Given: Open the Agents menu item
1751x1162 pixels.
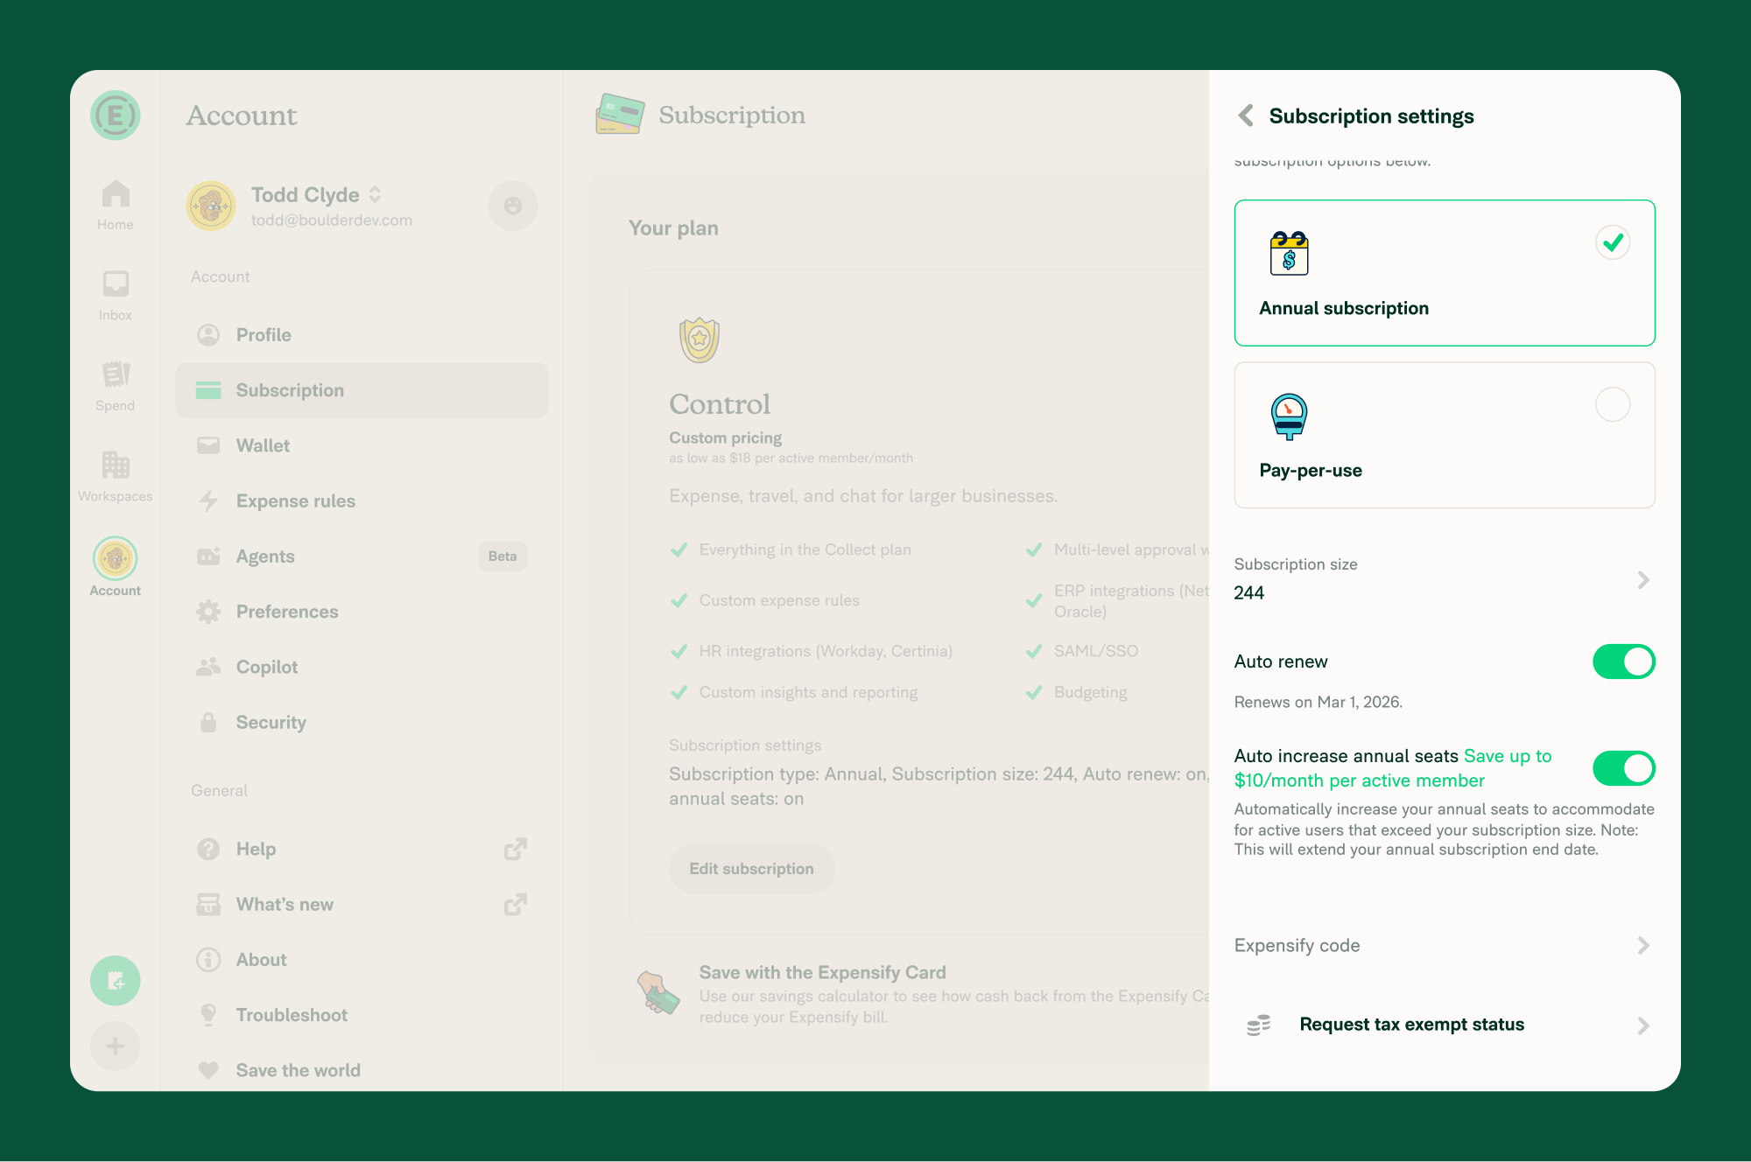Looking at the screenshot, I should pyautogui.click(x=362, y=556).
